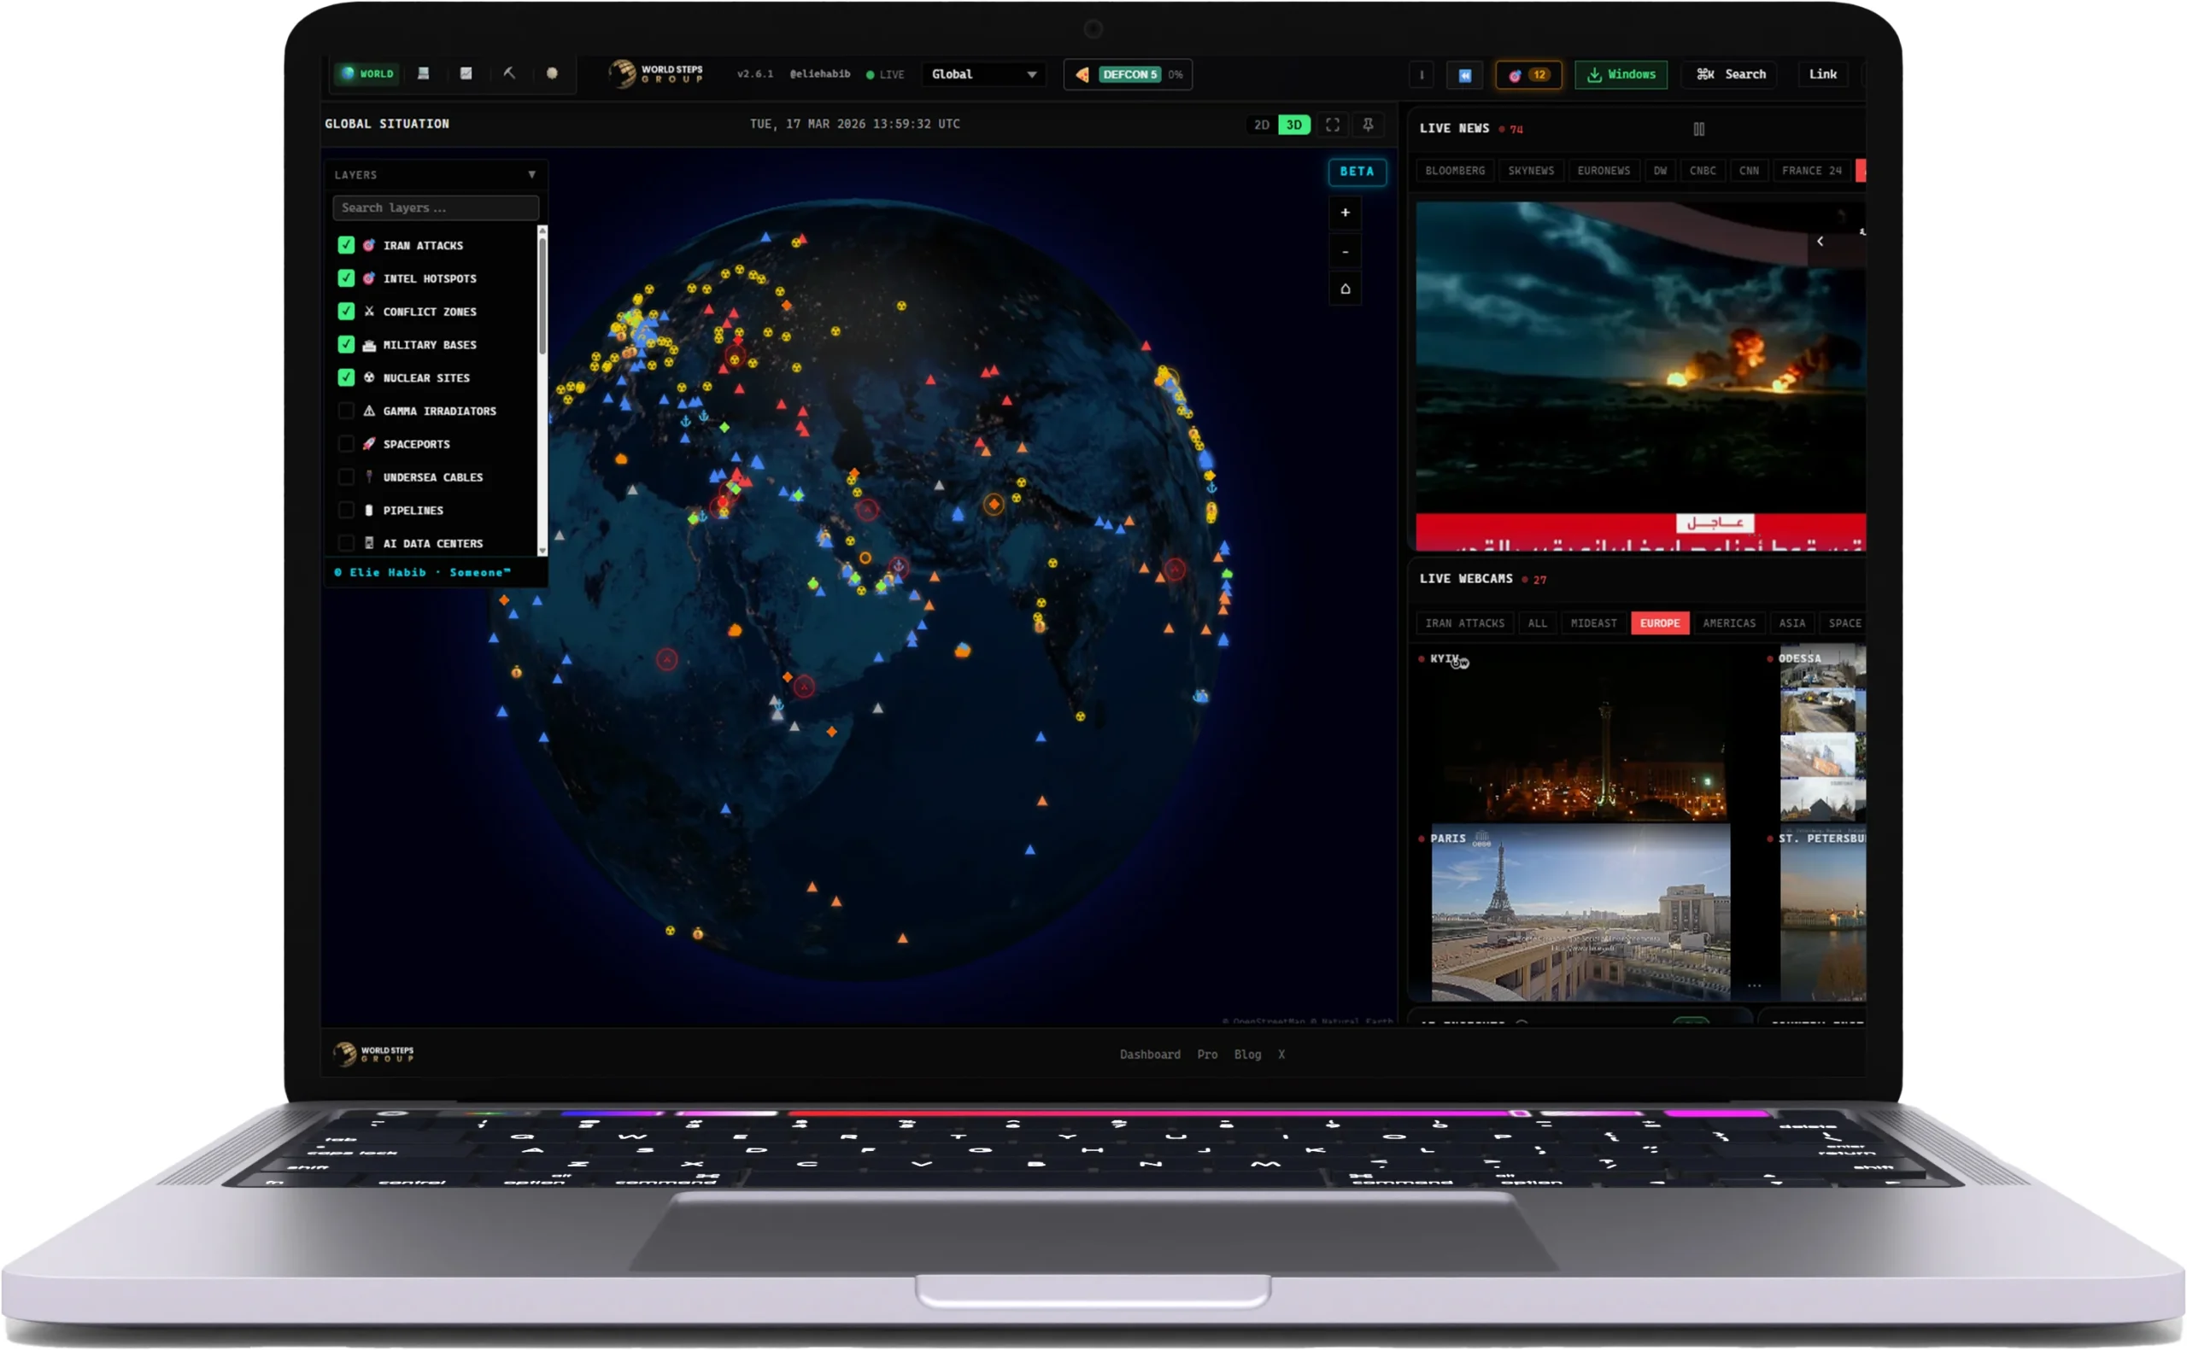2187x1350 pixels.
Task: Show Americas webcams tab
Action: click(1728, 623)
